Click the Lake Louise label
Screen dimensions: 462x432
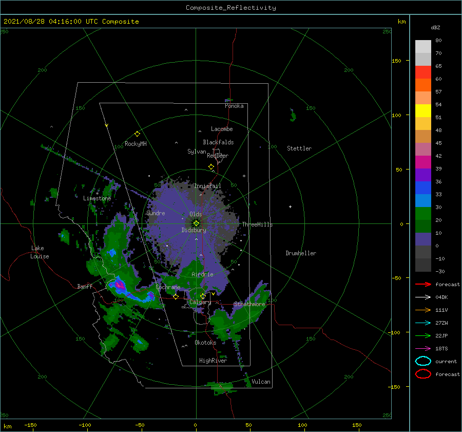[40, 252]
